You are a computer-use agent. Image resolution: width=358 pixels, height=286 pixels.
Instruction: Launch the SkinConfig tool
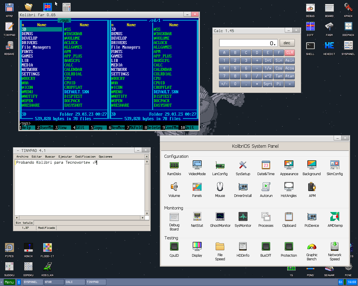click(335, 165)
